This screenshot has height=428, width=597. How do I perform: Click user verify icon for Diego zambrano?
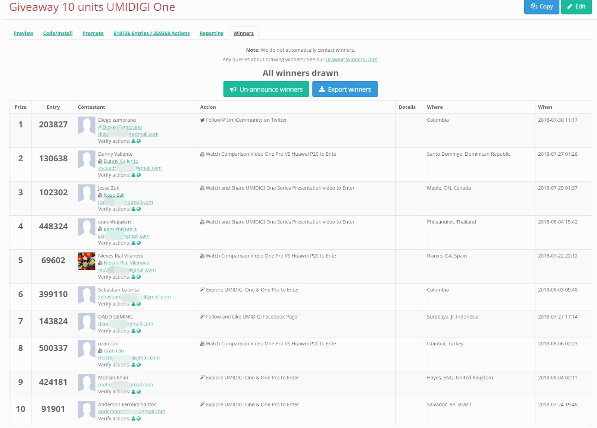134,141
